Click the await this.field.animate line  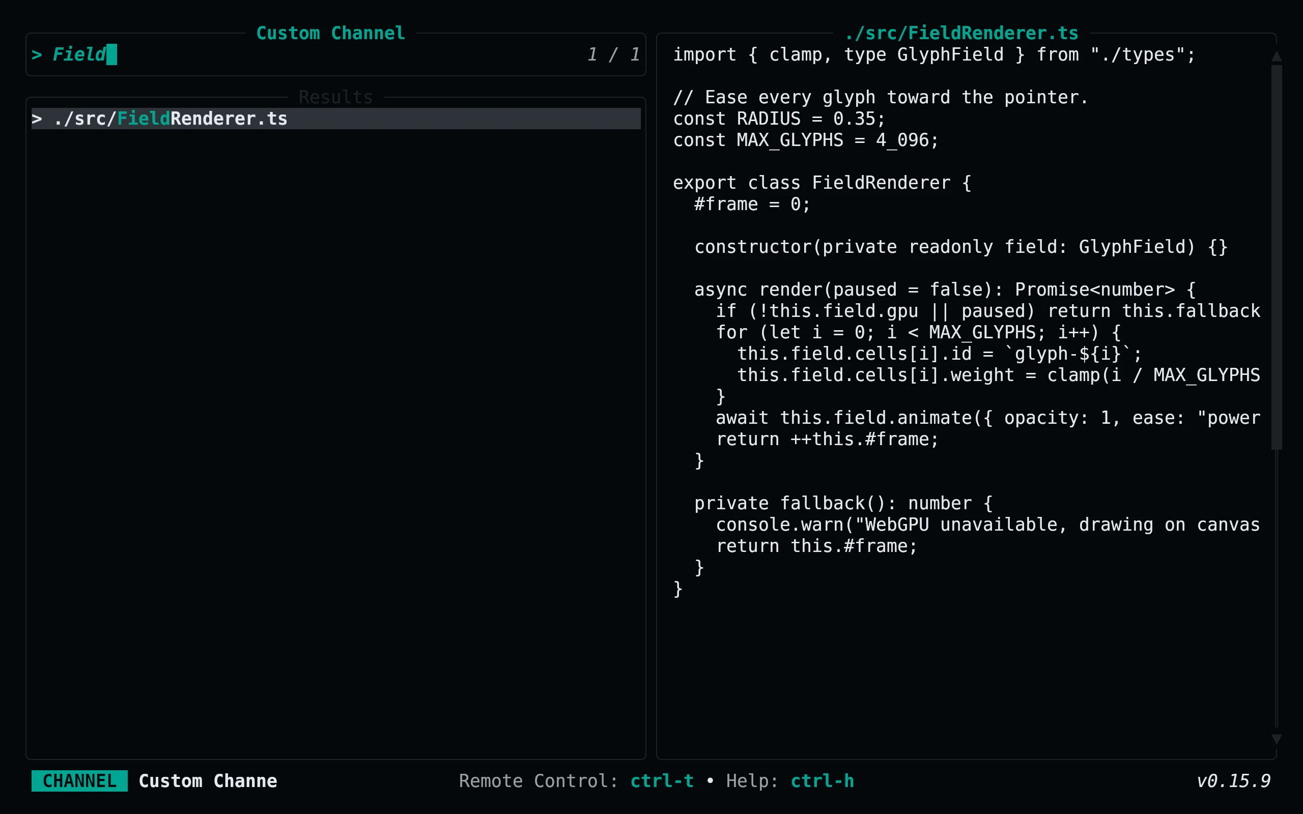click(x=988, y=418)
